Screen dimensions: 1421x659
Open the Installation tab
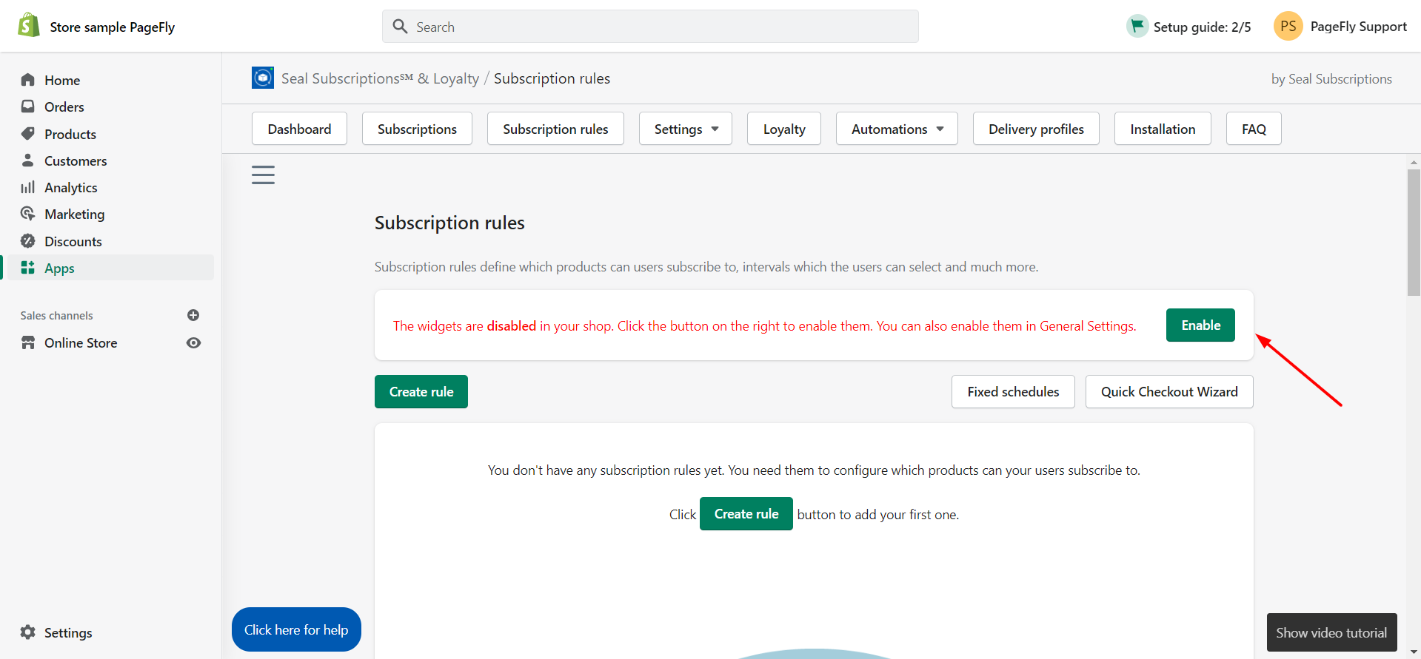(x=1163, y=129)
